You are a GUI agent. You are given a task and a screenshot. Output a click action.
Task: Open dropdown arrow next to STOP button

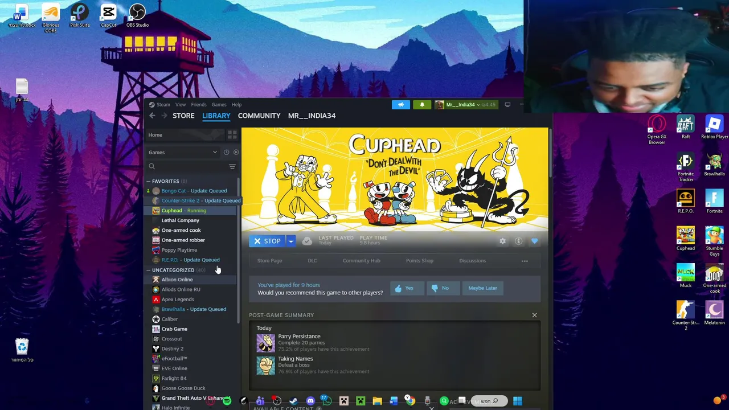point(290,241)
